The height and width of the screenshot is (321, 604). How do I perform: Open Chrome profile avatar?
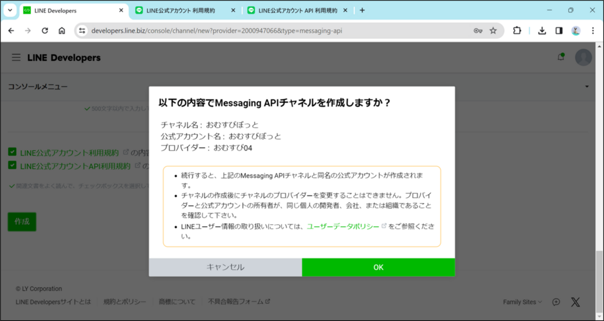[x=576, y=31]
